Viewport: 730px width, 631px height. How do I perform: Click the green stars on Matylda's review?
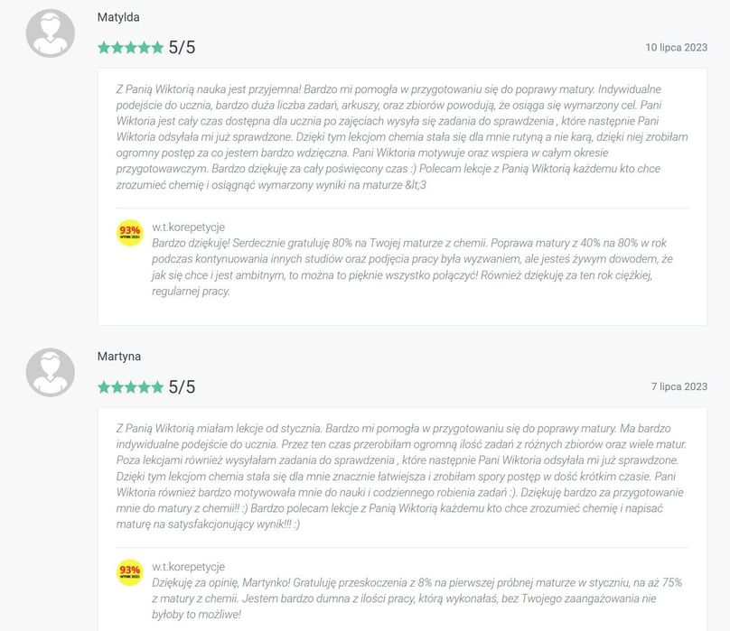[x=130, y=48]
